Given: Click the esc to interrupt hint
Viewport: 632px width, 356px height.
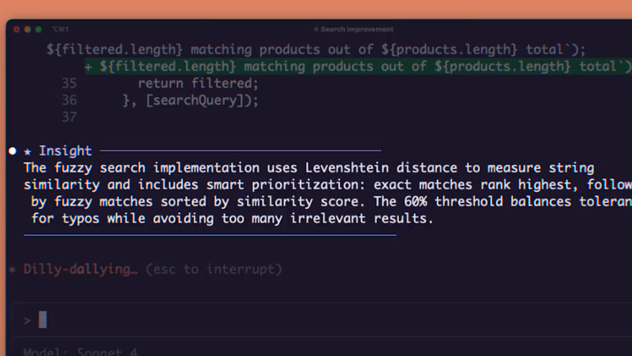Looking at the screenshot, I should click(214, 269).
